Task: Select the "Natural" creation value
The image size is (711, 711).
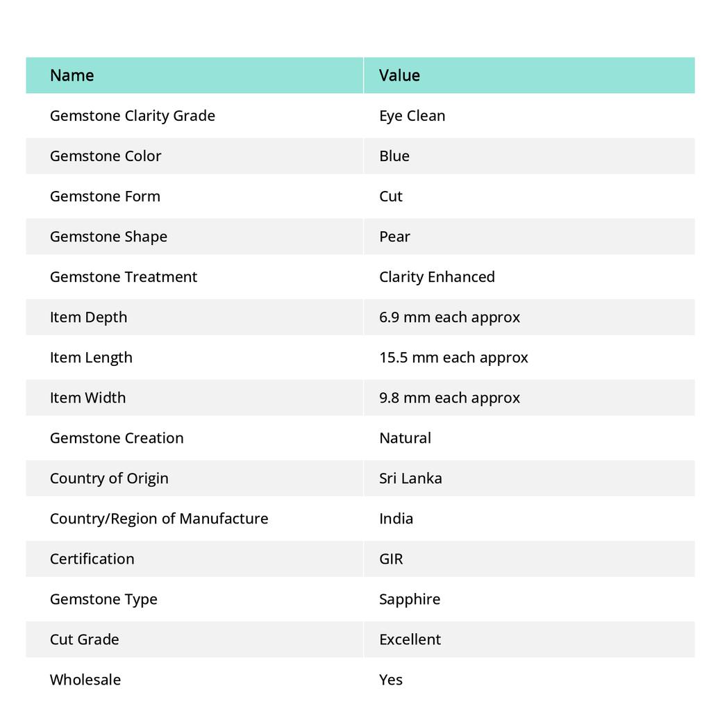Action: click(405, 438)
